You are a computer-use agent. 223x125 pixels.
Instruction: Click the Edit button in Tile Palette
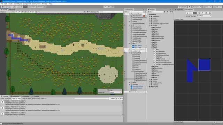tap(199, 19)
